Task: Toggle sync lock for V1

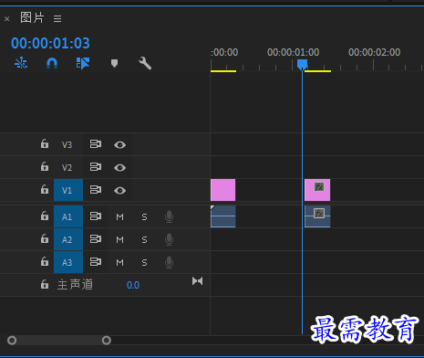Action: coord(96,190)
